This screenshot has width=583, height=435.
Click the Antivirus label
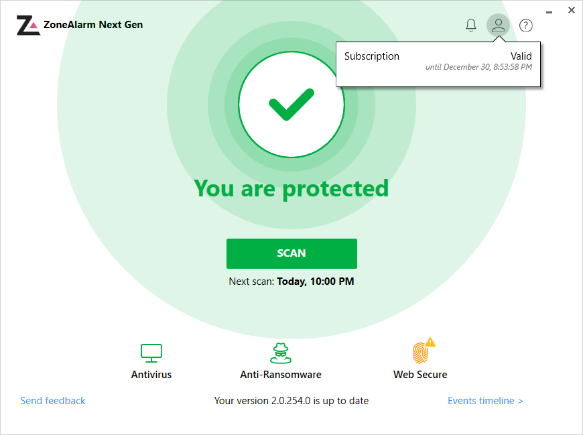tap(151, 375)
